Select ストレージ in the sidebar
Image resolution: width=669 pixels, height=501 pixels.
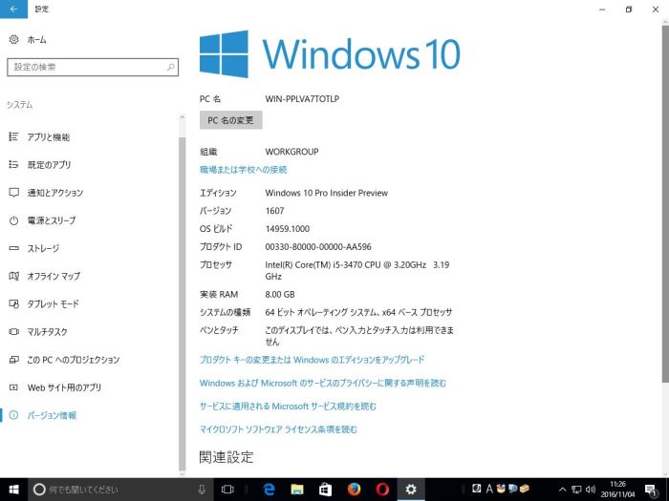[43, 249]
